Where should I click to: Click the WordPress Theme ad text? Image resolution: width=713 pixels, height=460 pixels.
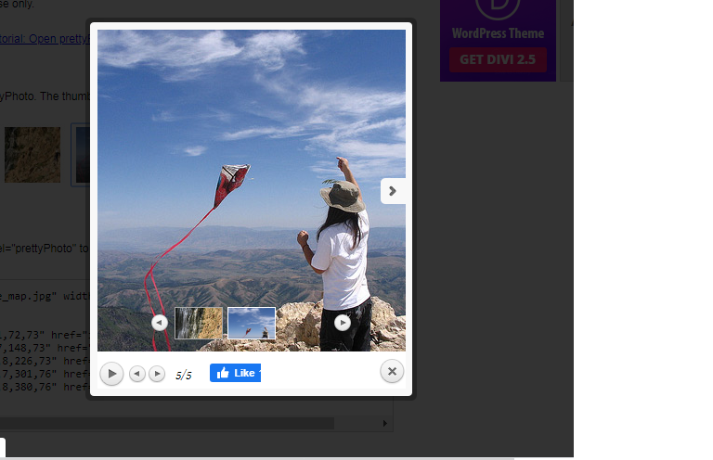(498, 33)
